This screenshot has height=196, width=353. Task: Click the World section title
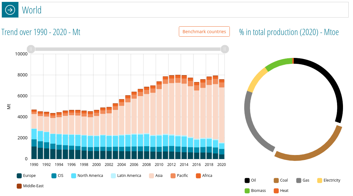[x=32, y=10]
